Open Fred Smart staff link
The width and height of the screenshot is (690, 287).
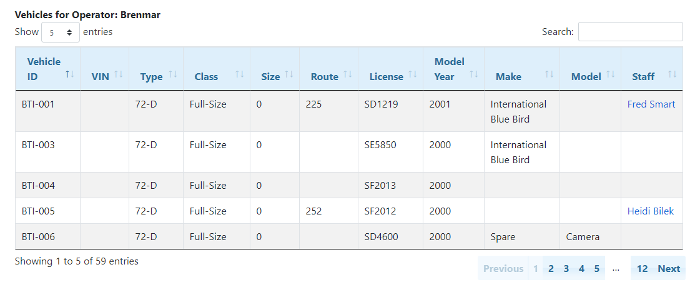point(651,104)
